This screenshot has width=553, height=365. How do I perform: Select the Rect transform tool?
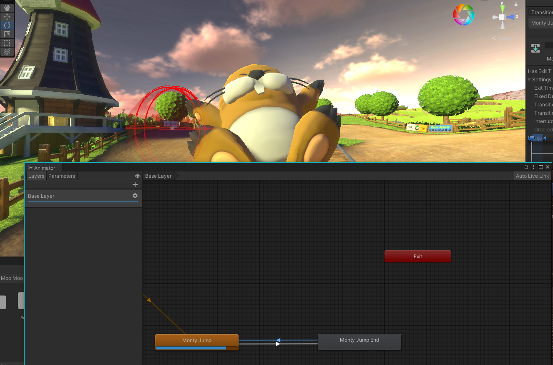click(7, 43)
